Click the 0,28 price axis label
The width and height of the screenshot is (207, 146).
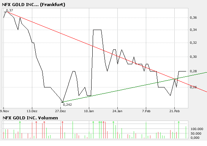pyautogui.click(x=193, y=71)
